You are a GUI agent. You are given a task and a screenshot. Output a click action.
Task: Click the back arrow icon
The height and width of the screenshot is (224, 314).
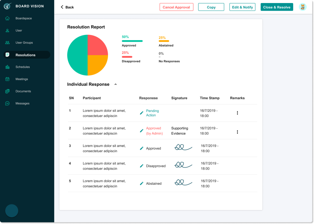point(62,7)
